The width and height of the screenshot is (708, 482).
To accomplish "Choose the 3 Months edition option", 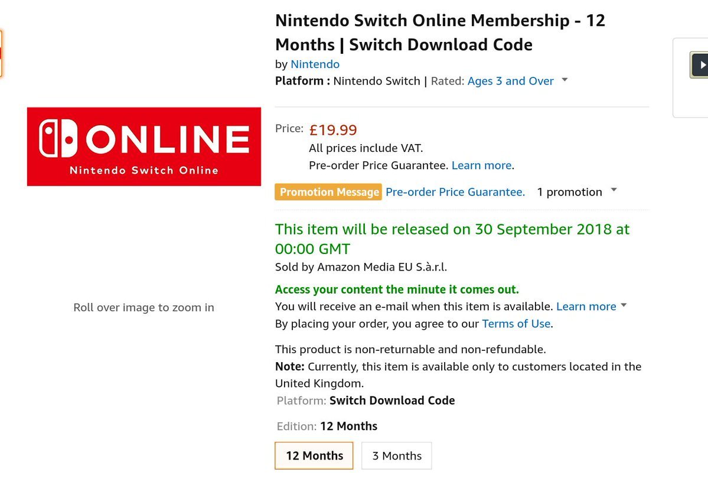I will coord(397,455).
